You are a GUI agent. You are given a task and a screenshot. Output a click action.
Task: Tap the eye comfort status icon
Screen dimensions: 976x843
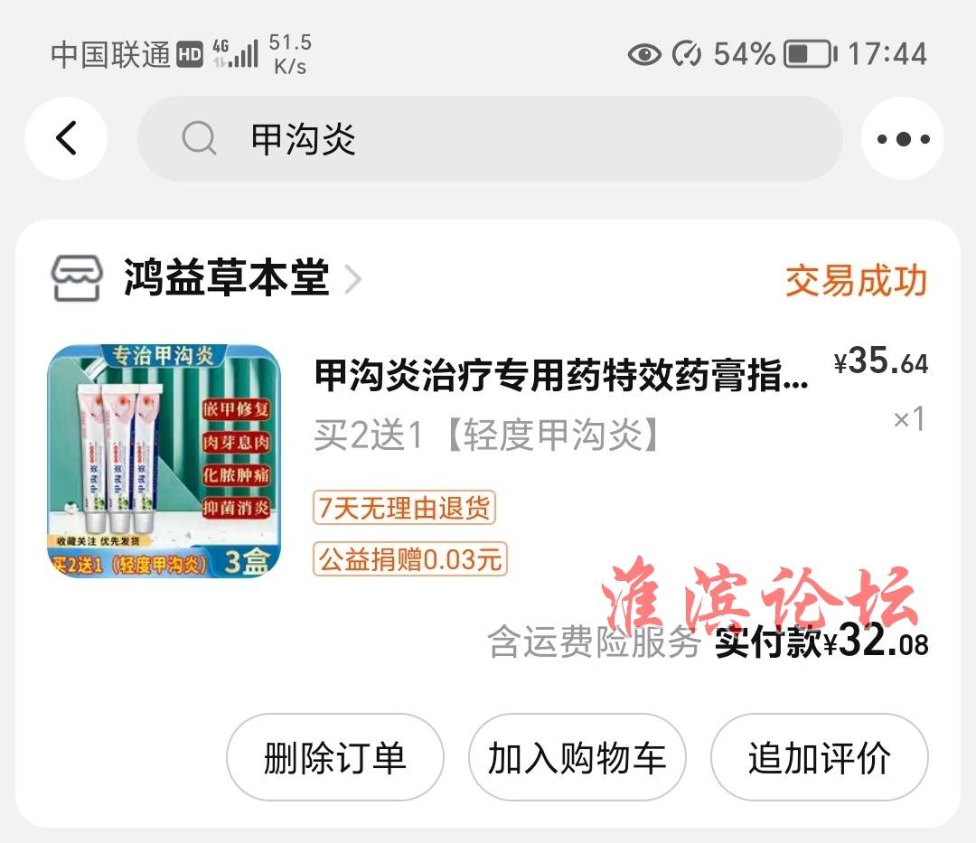(x=644, y=54)
